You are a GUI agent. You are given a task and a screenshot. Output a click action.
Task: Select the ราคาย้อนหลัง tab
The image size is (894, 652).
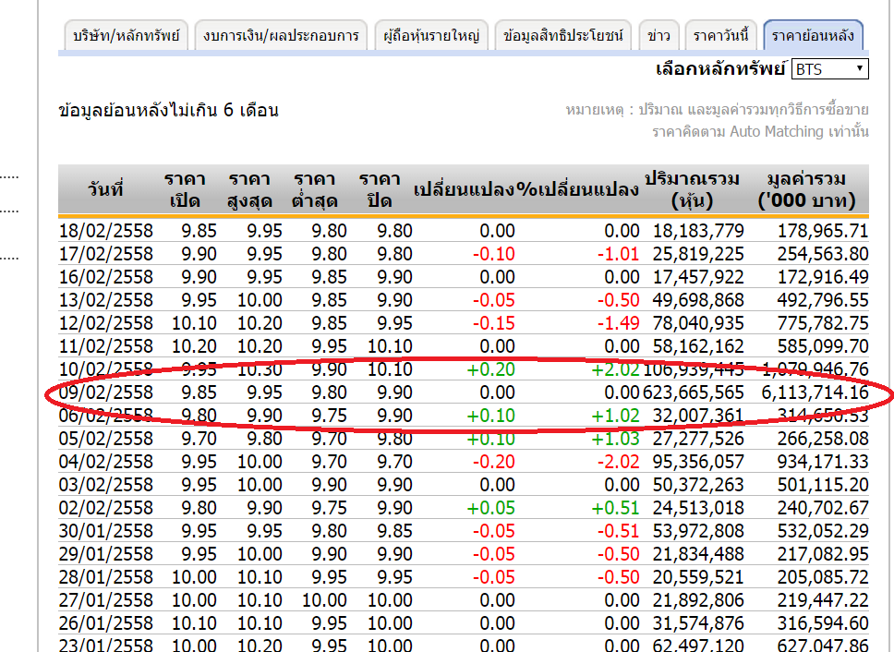(x=813, y=36)
